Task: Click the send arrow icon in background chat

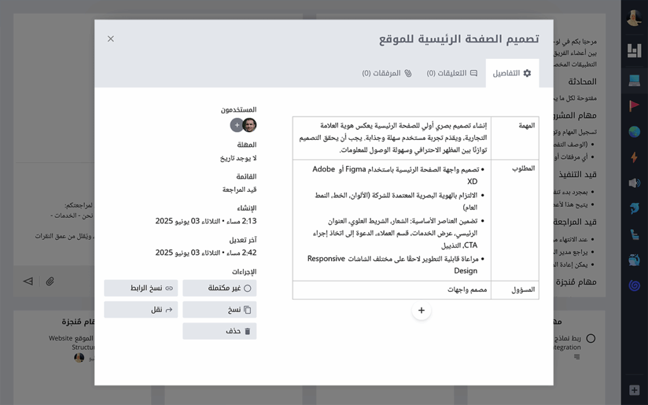Action: click(x=28, y=282)
